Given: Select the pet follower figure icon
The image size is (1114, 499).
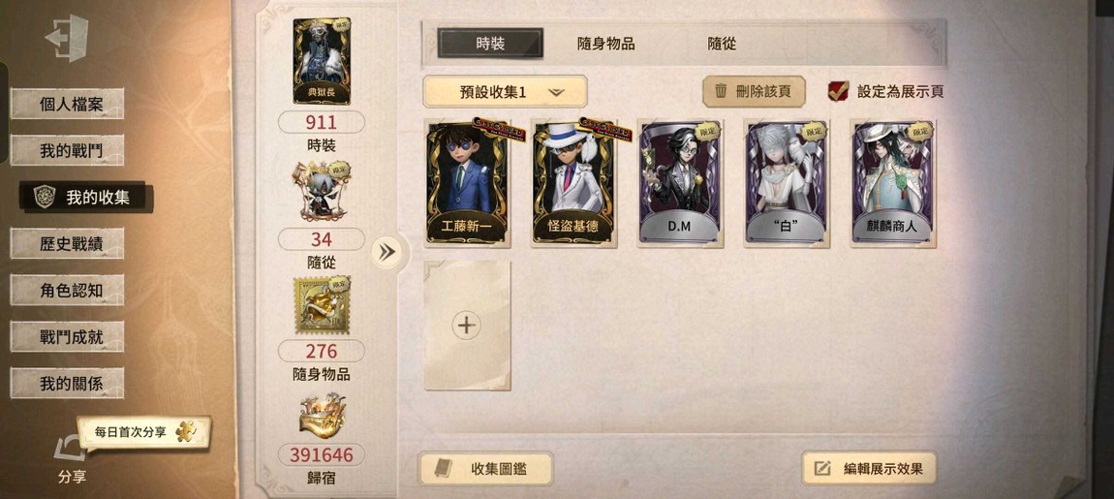Looking at the screenshot, I should [x=322, y=191].
